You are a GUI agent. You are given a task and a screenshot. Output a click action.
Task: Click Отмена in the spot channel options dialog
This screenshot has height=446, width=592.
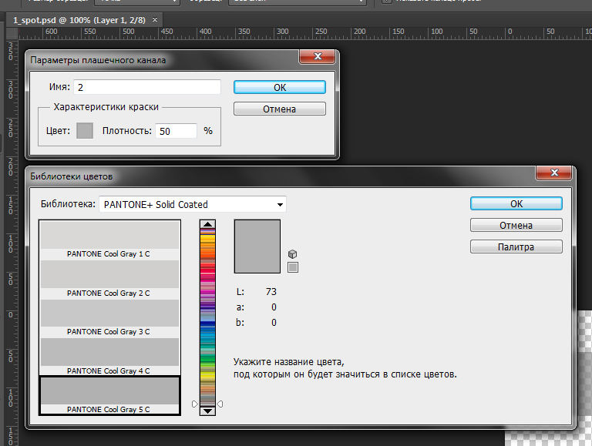pos(279,109)
